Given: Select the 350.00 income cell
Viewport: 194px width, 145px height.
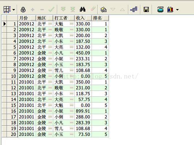Looking at the screenshot, I should point(83,82).
